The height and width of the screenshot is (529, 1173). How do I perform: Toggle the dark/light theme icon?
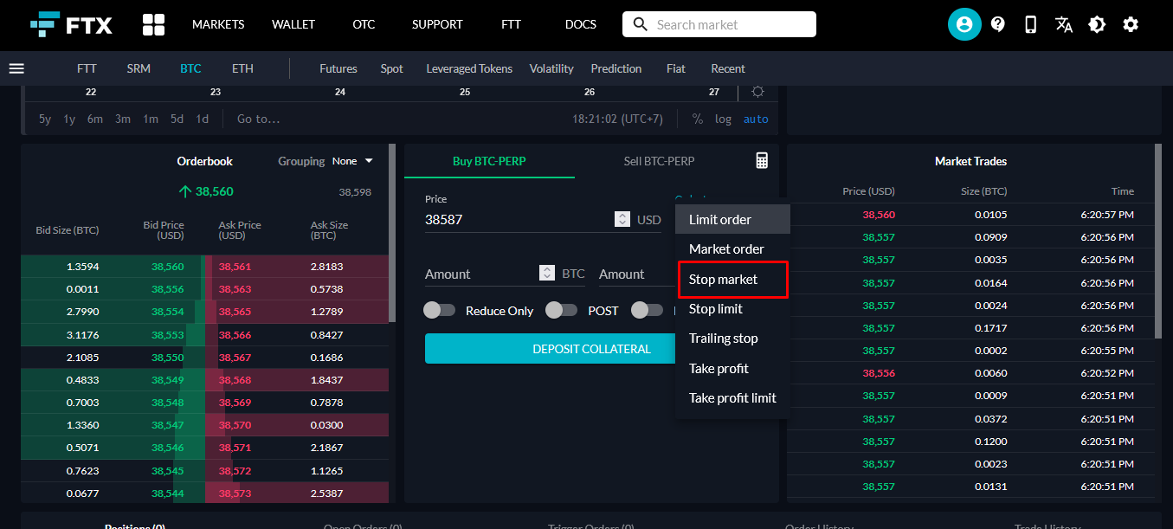tap(1097, 24)
